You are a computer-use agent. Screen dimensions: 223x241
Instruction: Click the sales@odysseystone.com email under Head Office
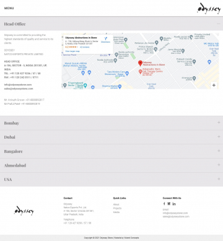[19, 89]
